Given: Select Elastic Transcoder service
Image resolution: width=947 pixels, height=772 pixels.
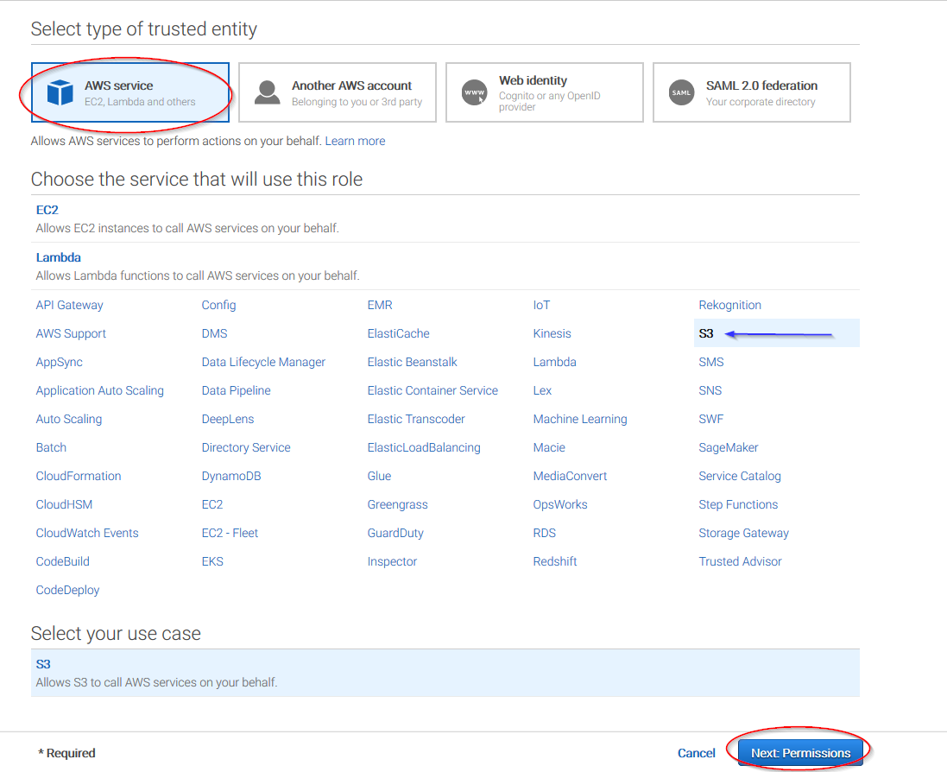Looking at the screenshot, I should pyautogui.click(x=416, y=419).
